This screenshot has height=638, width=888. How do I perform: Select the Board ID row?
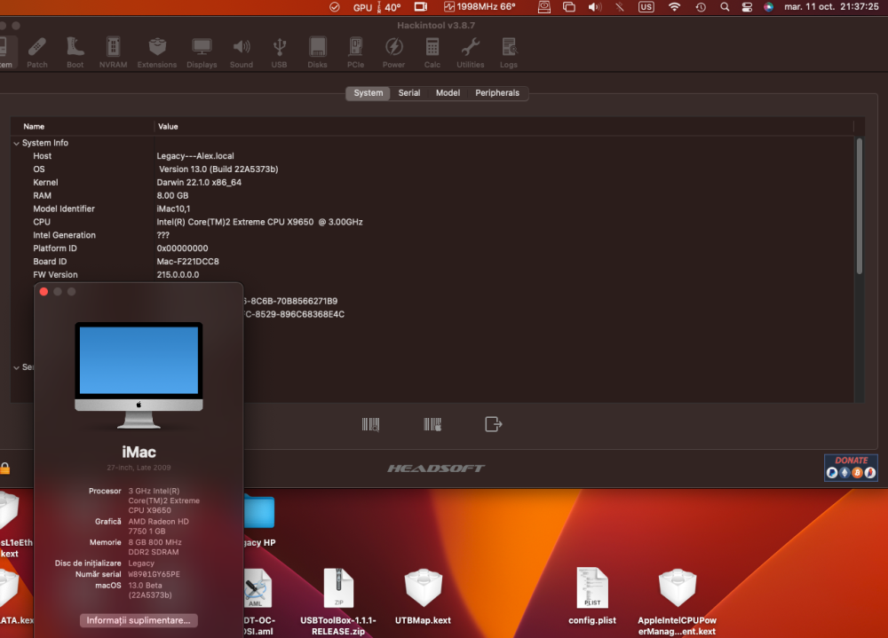click(432, 262)
